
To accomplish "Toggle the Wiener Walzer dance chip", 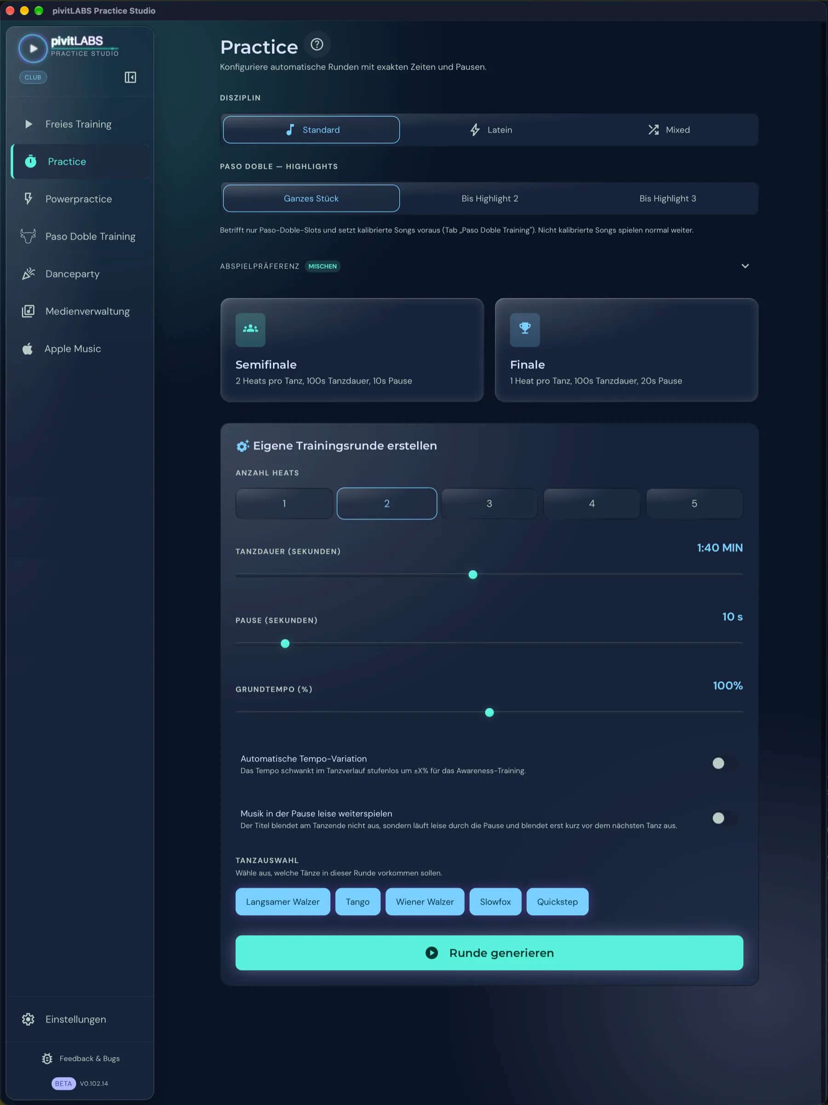I will tap(425, 902).
